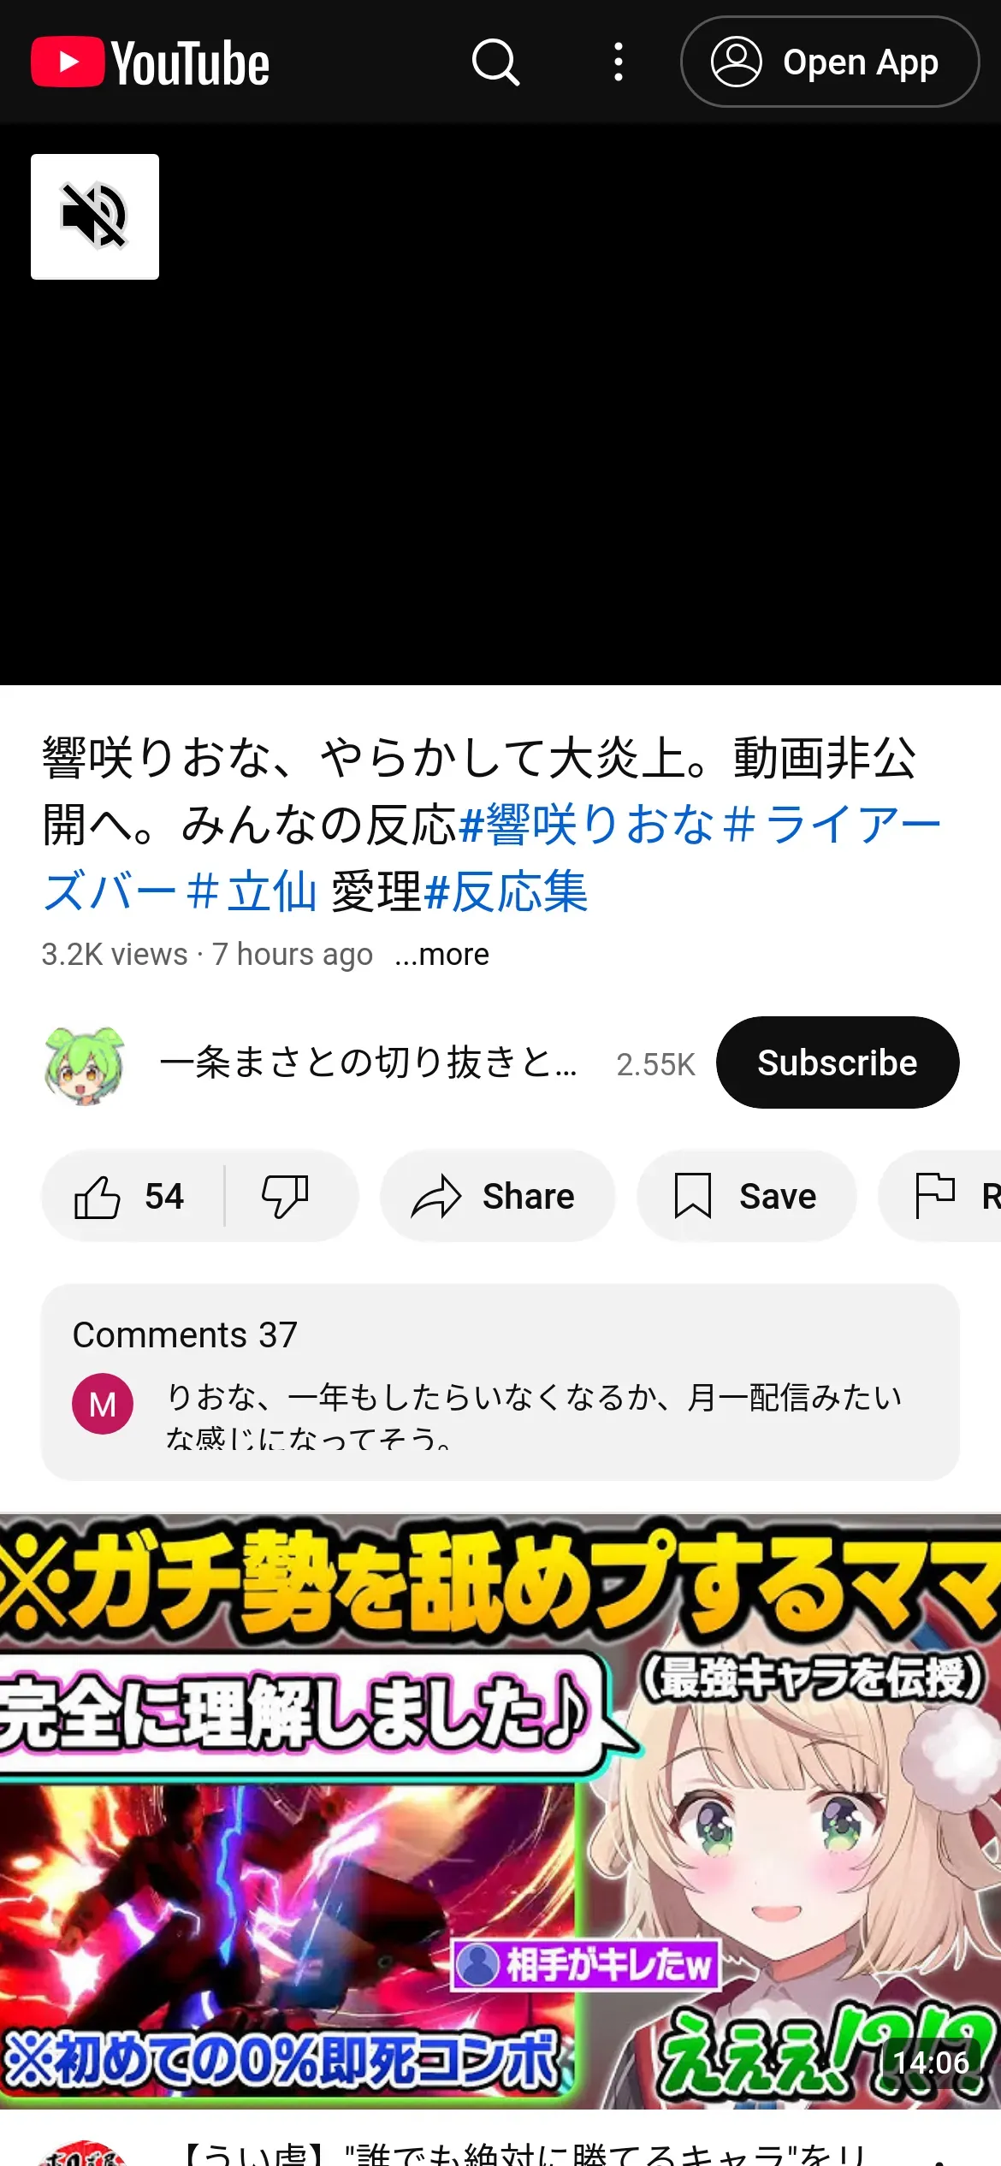
Task: Subscribe to the channel
Action: coord(838,1062)
